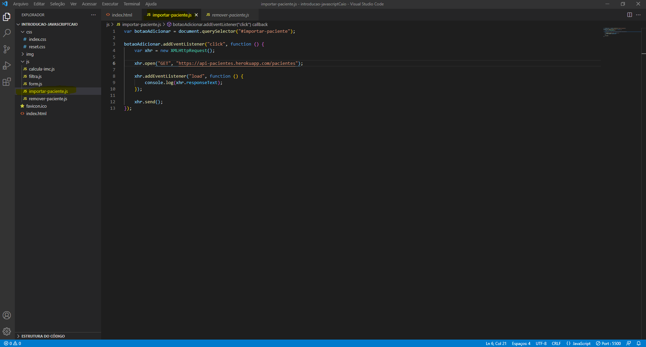Open the Run and Debug view icon
The width and height of the screenshot is (646, 347).
[7, 65]
